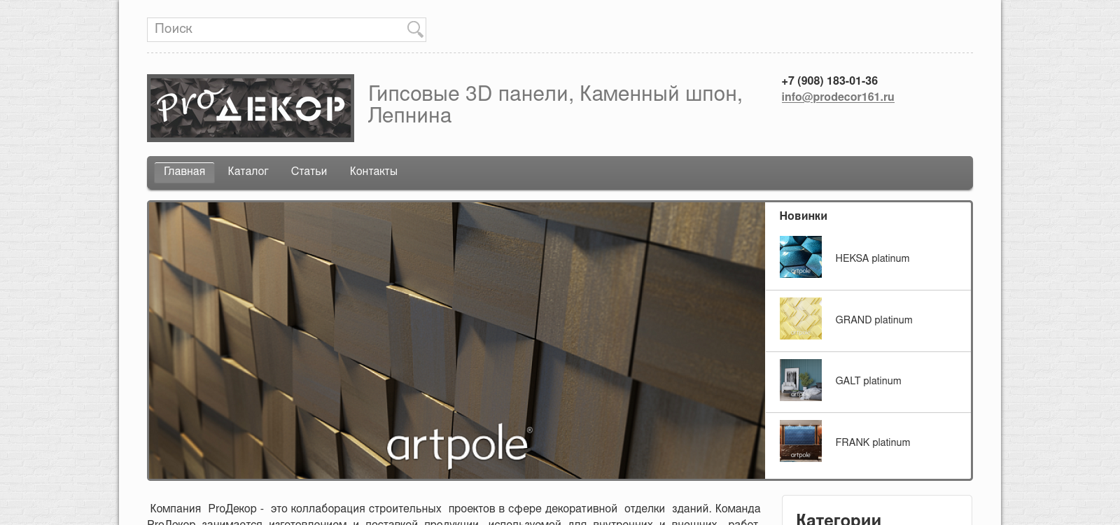Open the Контакты menu item
The width and height of the screenshot is (1120, 525).
click(x=373, y=171)
